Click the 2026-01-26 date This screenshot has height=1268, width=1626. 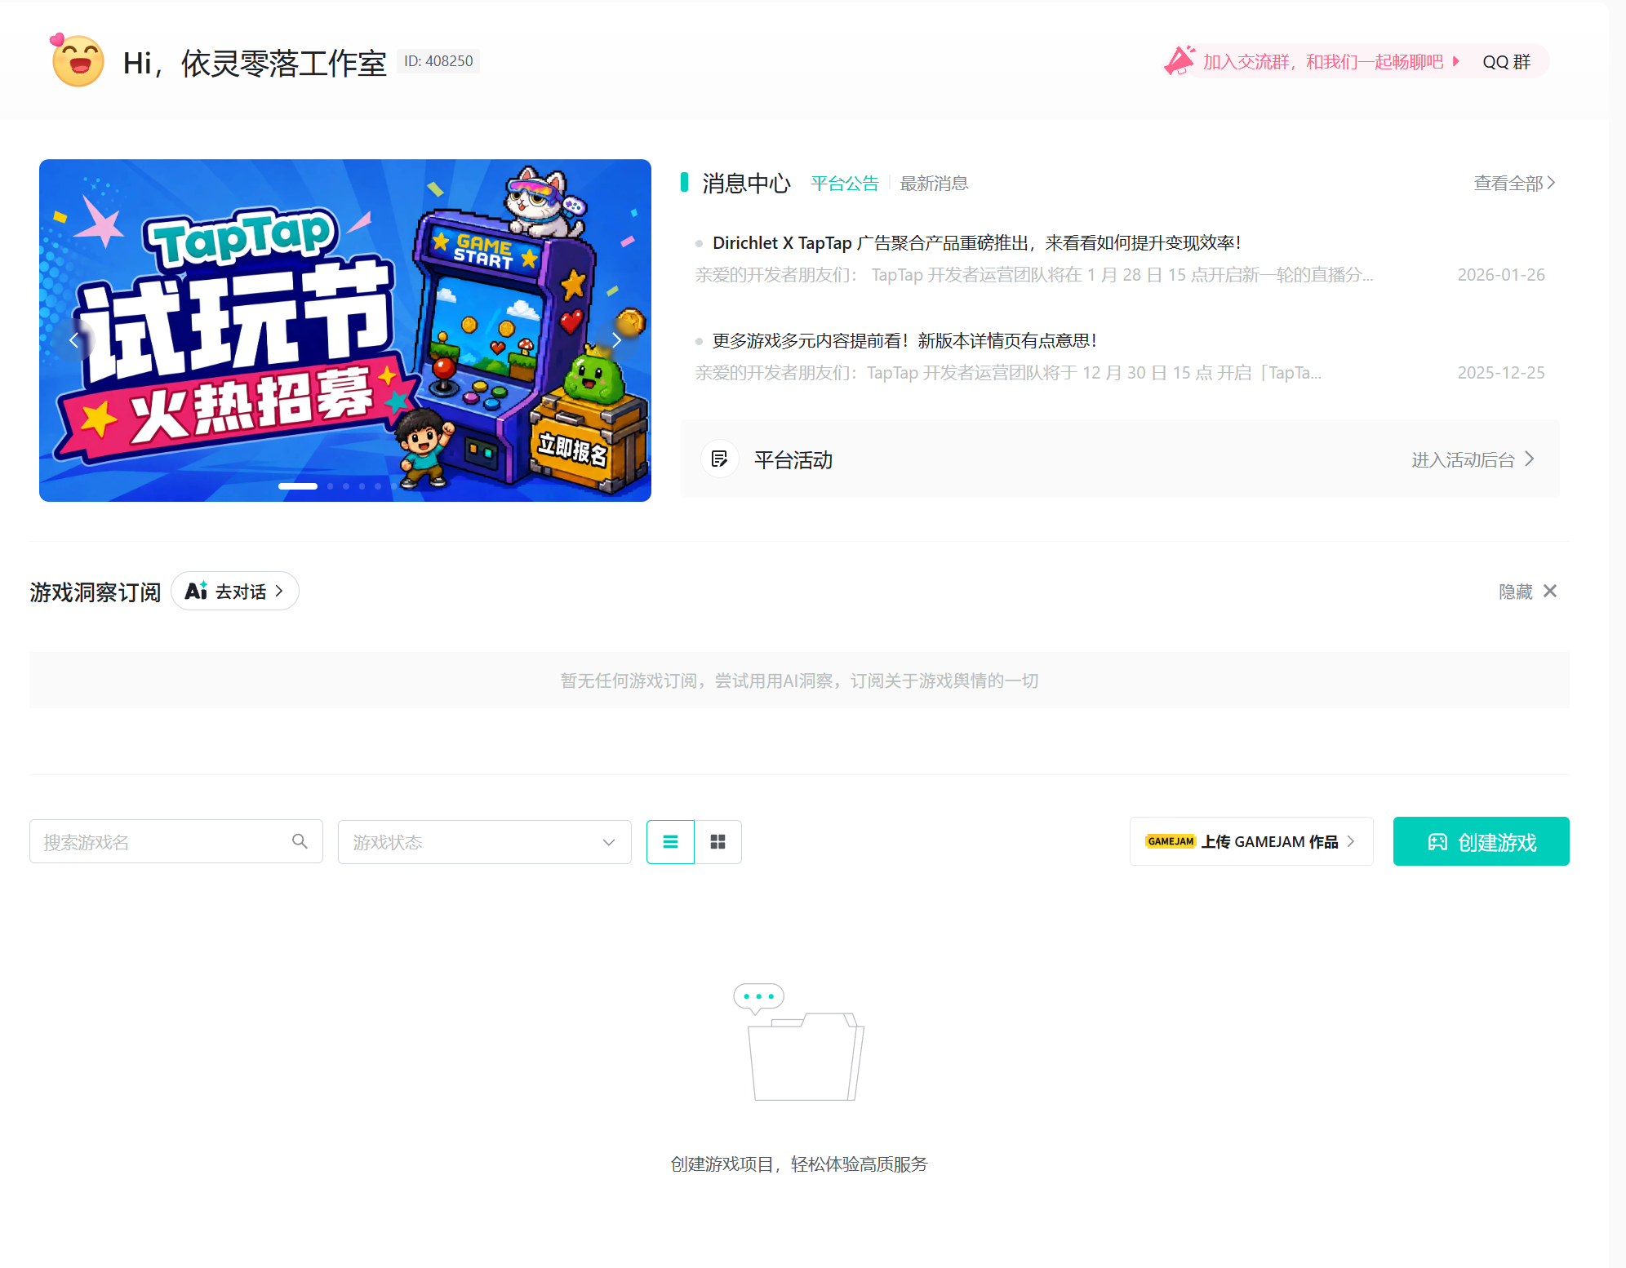click(x=1501, y=275)
